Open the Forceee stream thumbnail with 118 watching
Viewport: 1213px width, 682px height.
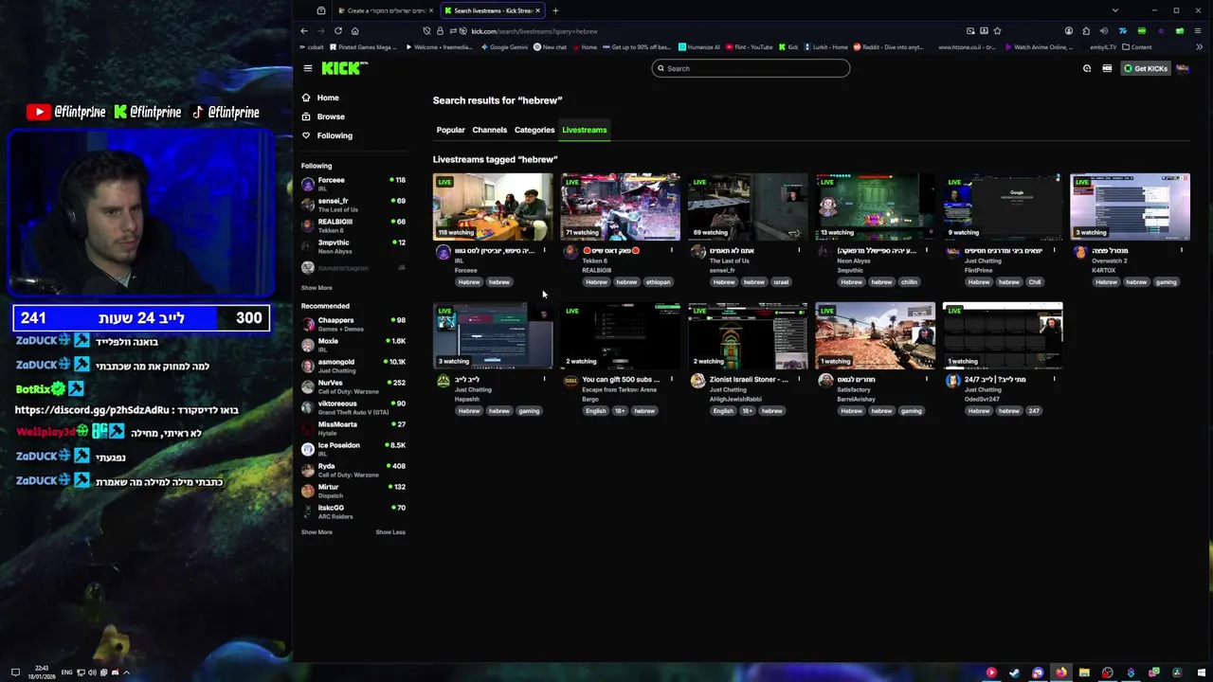tap(493, 206)
